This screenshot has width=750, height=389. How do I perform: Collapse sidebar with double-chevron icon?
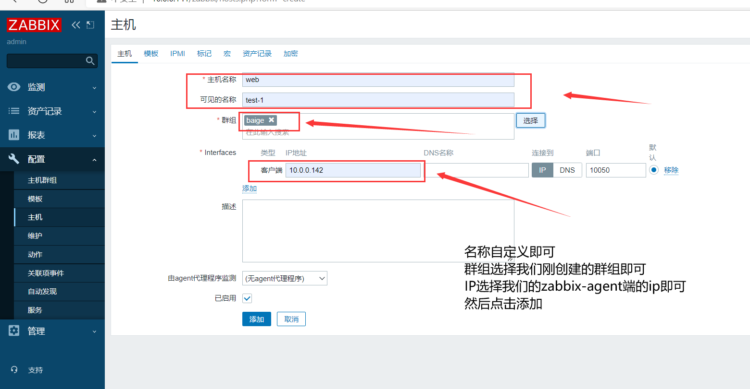(x=75, y=25)
